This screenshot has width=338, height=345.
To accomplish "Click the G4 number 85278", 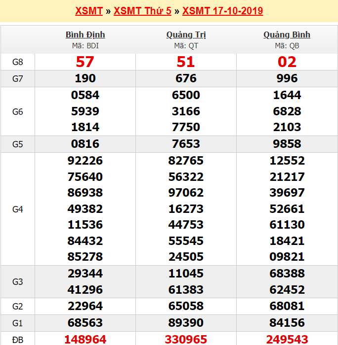I will [x=85, y=257].
